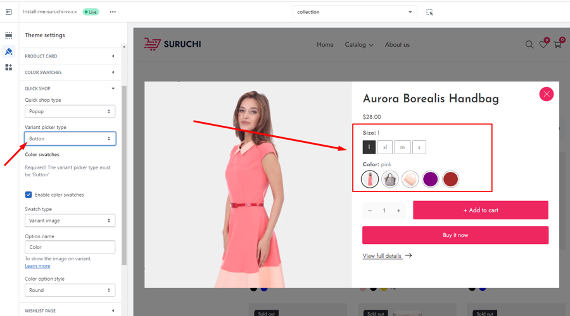Open the wishlist heart icon
The image size is (570, 316).
(x=543, y=45)
